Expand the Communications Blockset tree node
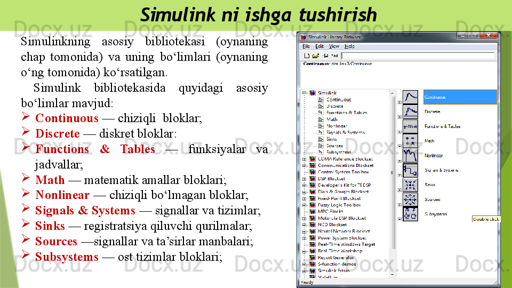 coord(304,165)
